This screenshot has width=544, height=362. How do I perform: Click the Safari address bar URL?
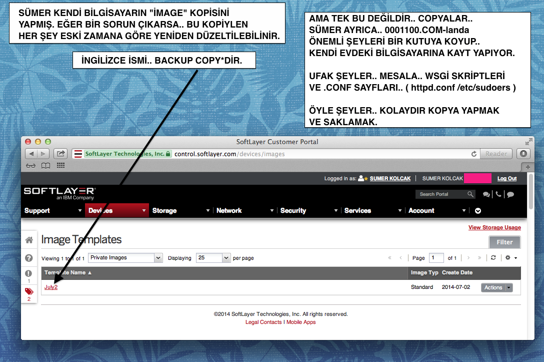(229, 154)
